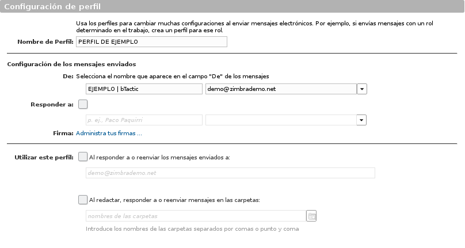
Task: Expand the 'De' email address dropdown arrow
Action: coord(362,89)
